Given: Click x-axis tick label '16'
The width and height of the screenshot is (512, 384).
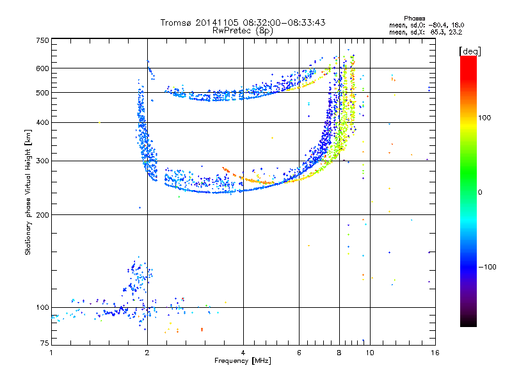Looking at the screenshot, I should [x=435, y=353].
